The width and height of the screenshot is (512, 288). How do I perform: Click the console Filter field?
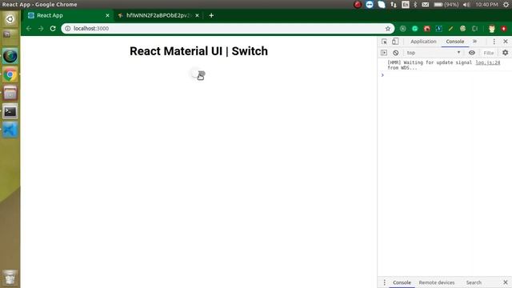tap(489, 53)
